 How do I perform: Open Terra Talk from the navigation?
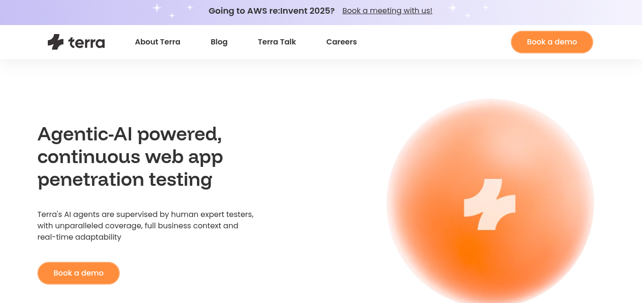(x=277, y=42)
